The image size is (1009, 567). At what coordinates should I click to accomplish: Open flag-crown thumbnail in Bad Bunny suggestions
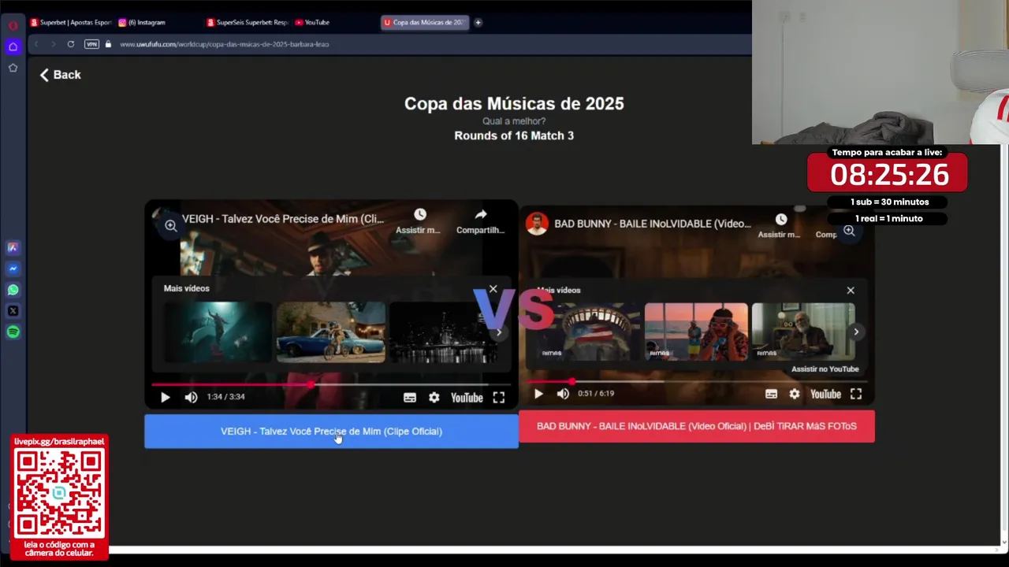point(588,332)
